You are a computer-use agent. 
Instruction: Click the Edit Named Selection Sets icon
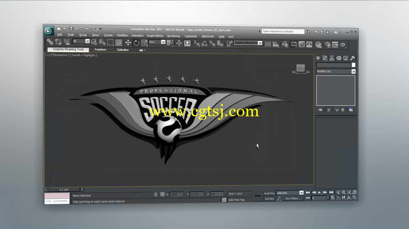click(229, 44)
